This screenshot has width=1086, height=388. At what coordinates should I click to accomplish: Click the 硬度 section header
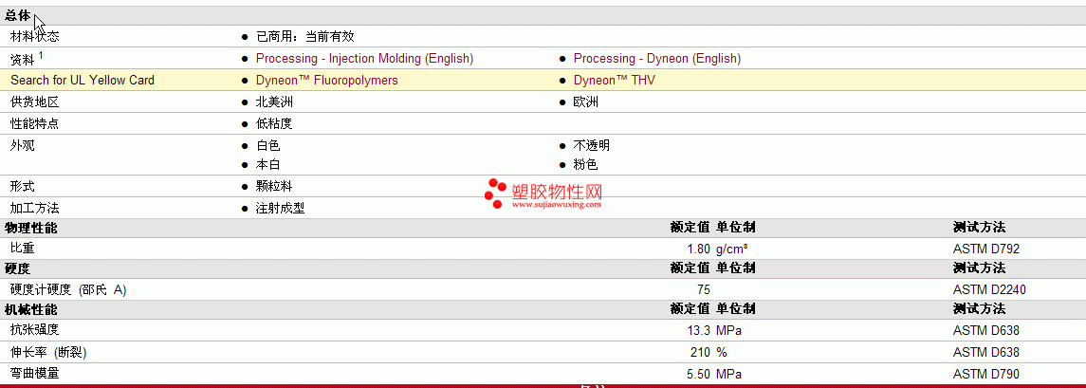18,268
